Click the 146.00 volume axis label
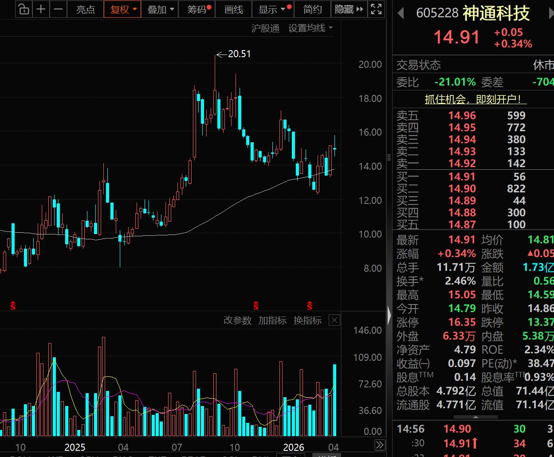This screenshot has height=457, width=554. (x=367, y=330)
